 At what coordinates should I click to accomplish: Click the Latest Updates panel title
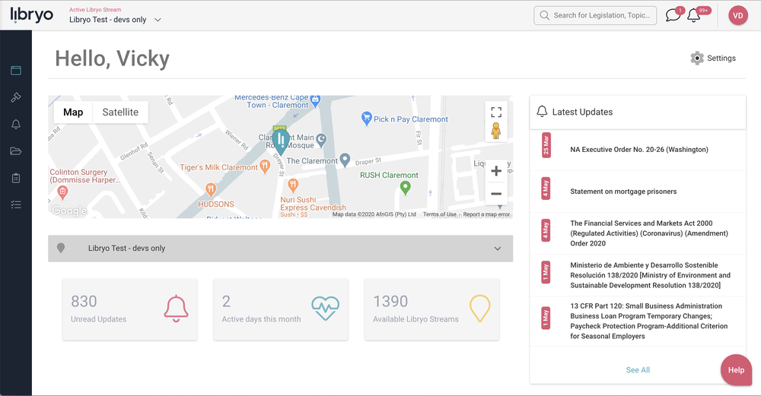coord(582,112)
